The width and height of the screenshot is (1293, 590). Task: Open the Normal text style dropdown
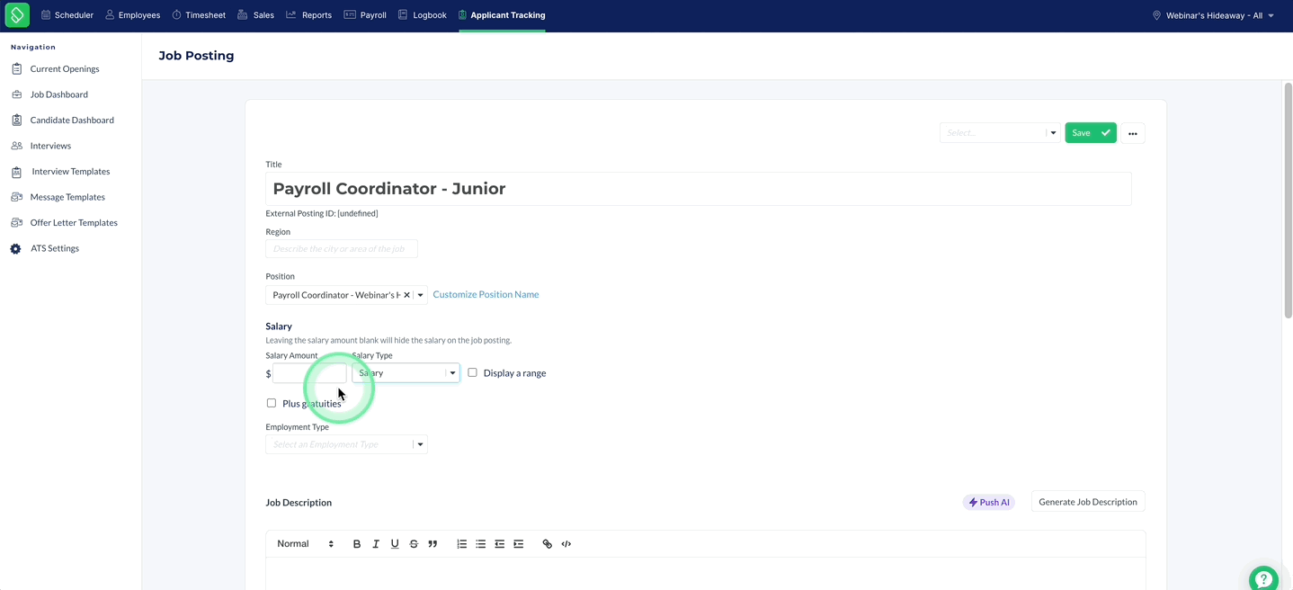pyautogui.click(x=306, y=544)
